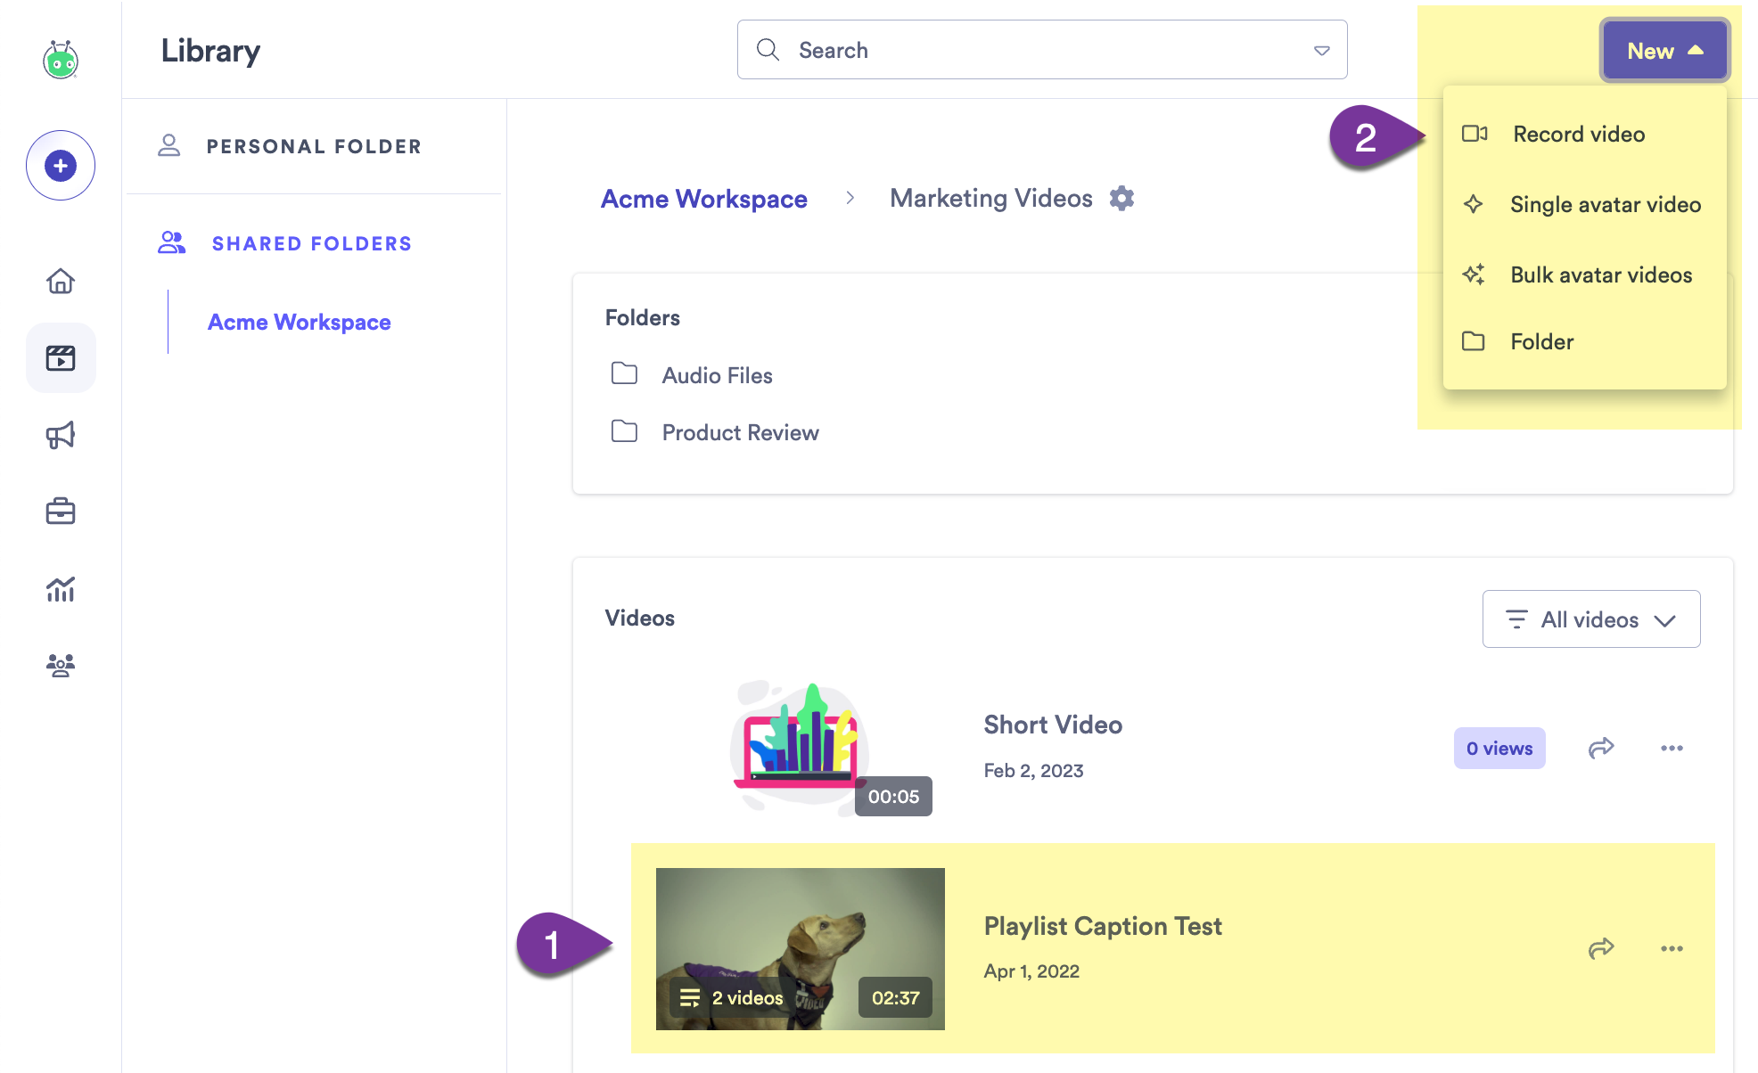The image size is (1758, 1073).
Task: Click the folder icon in New menu
Action: 1474,341
